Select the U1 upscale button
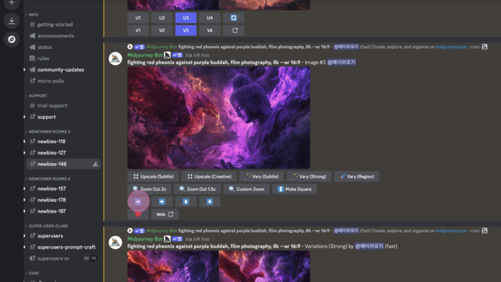Image resolution: width=501 pixels, height=282 pixels. click(138, 18)
